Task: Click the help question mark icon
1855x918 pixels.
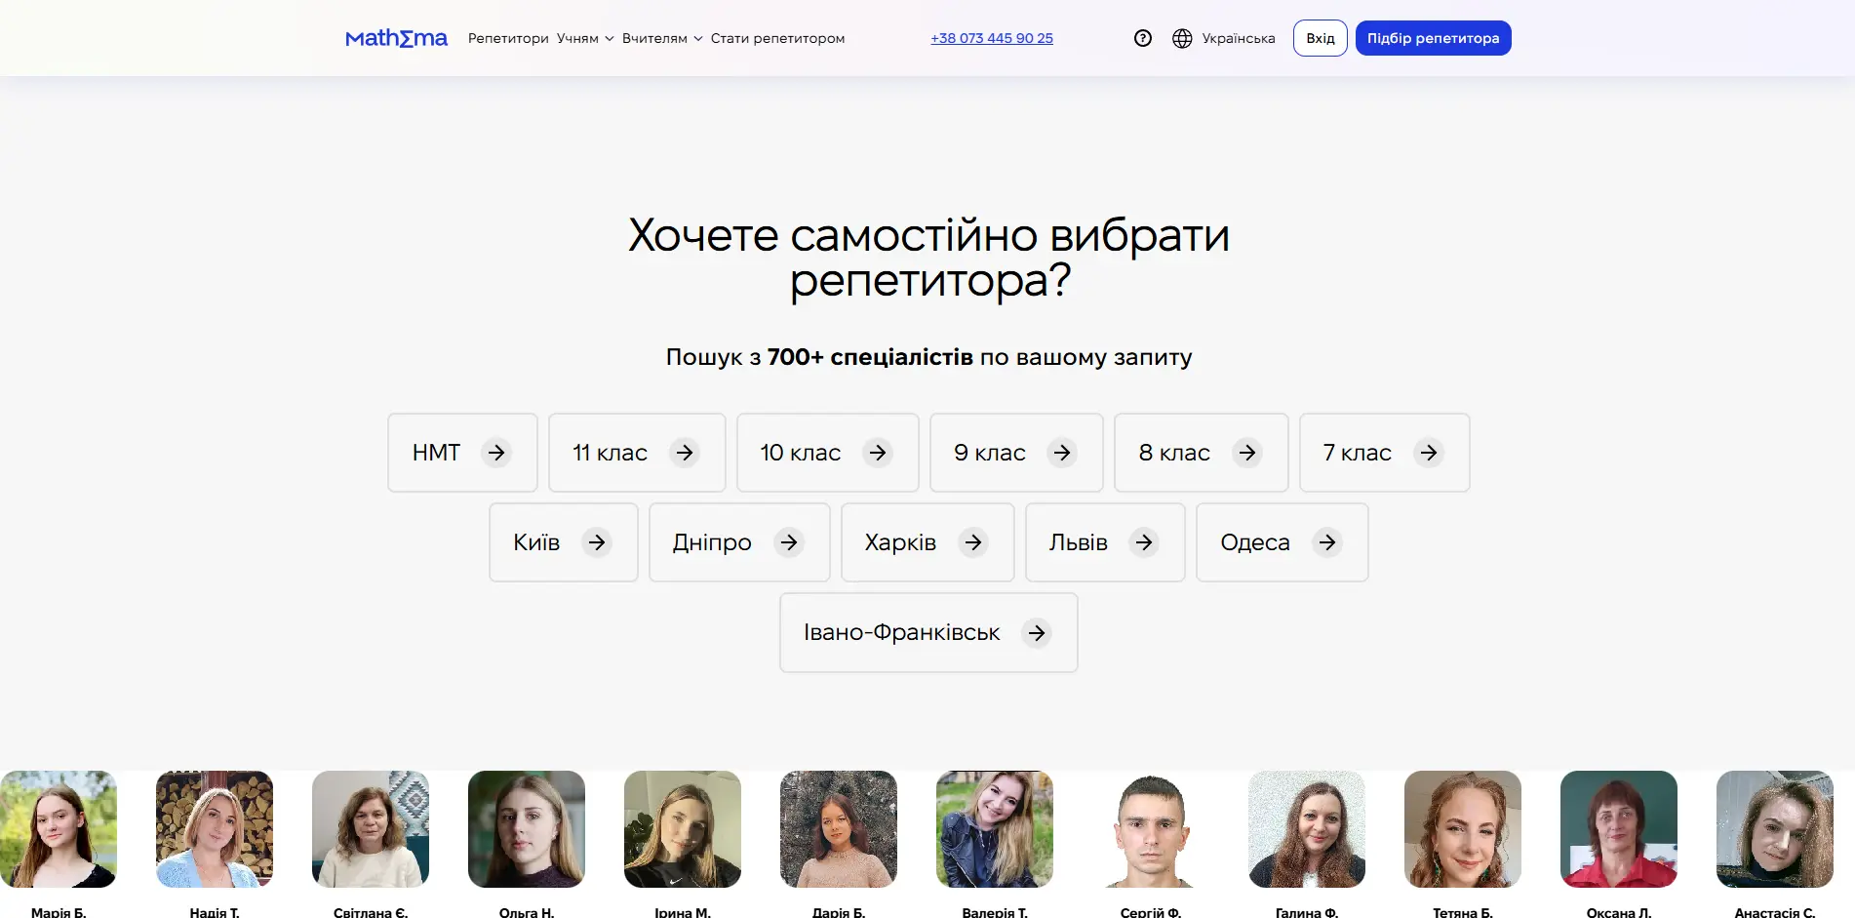Action: (x=1142, y=37)
